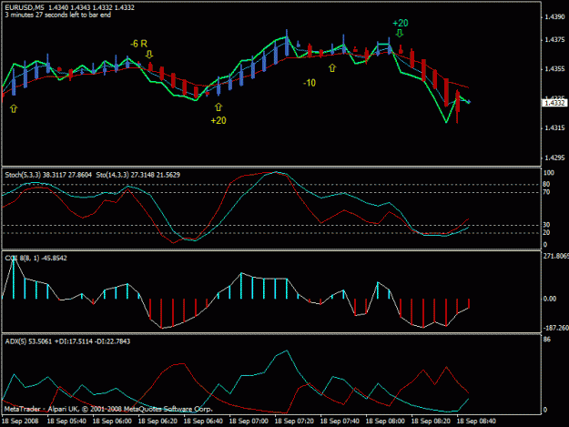Click the '18 Sep 07:40' time axis label
Viewport: 569px width, 427px height.
click(340, 422)
